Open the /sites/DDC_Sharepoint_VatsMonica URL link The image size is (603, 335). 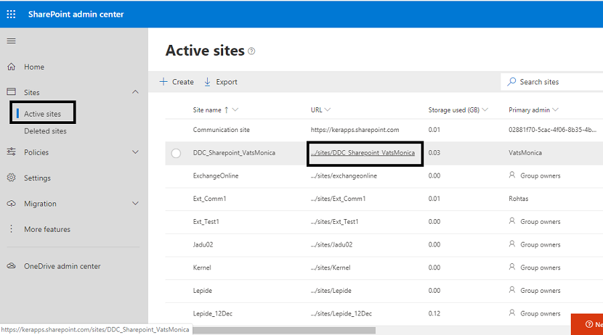362,153
